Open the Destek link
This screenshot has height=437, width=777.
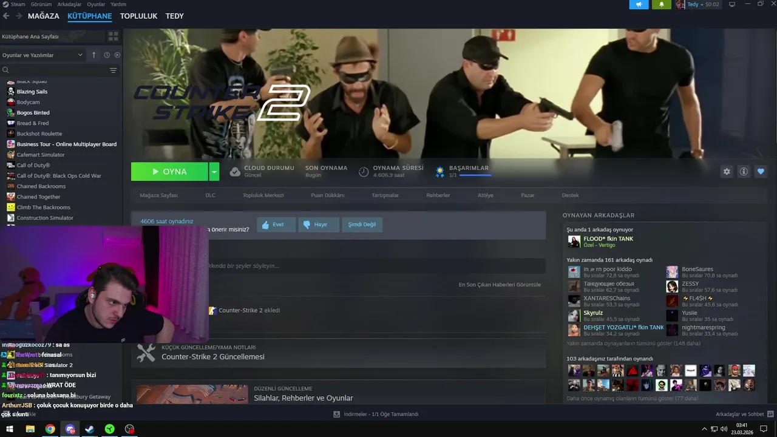570,195
